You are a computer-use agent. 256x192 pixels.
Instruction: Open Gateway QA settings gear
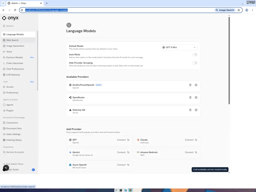click(x=196, y=110)
